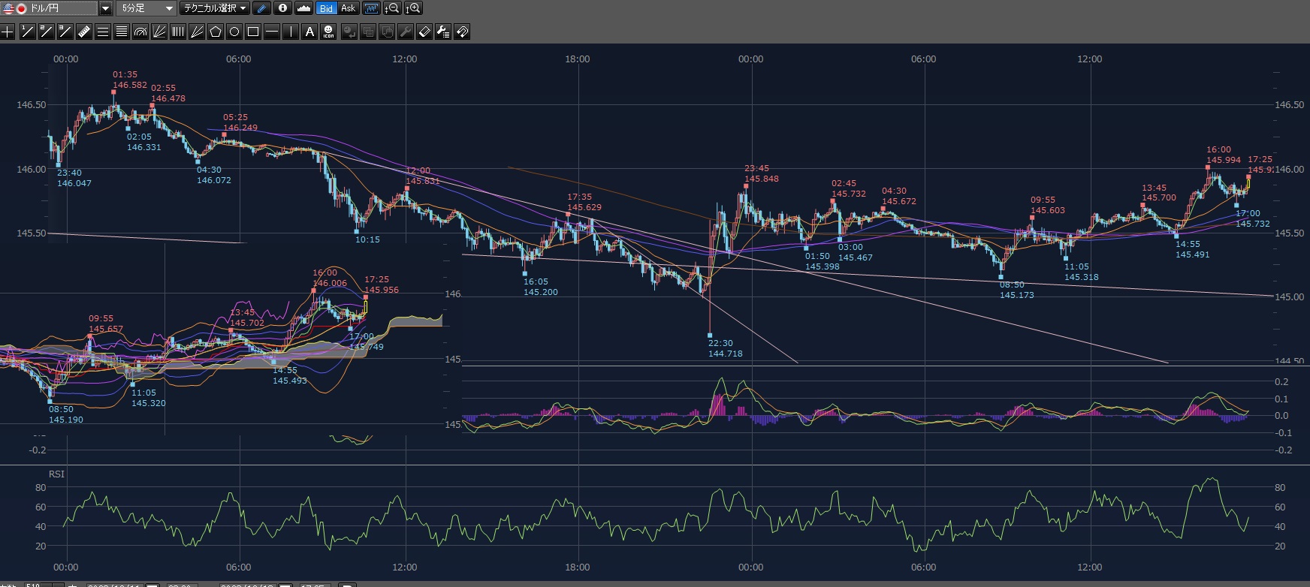The height and width of the screenshot is (587, 1310).
Task: Open the テクニカル選択 indicator menu
Action: 215,8
